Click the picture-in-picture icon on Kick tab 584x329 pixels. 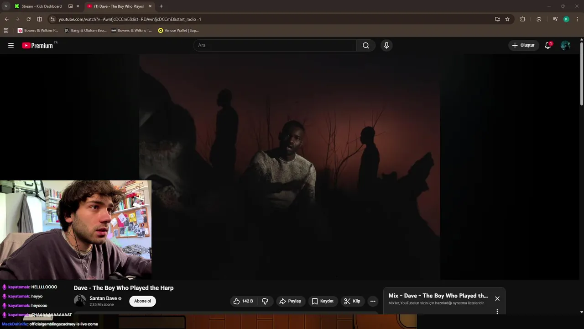[x=71, y=6]
